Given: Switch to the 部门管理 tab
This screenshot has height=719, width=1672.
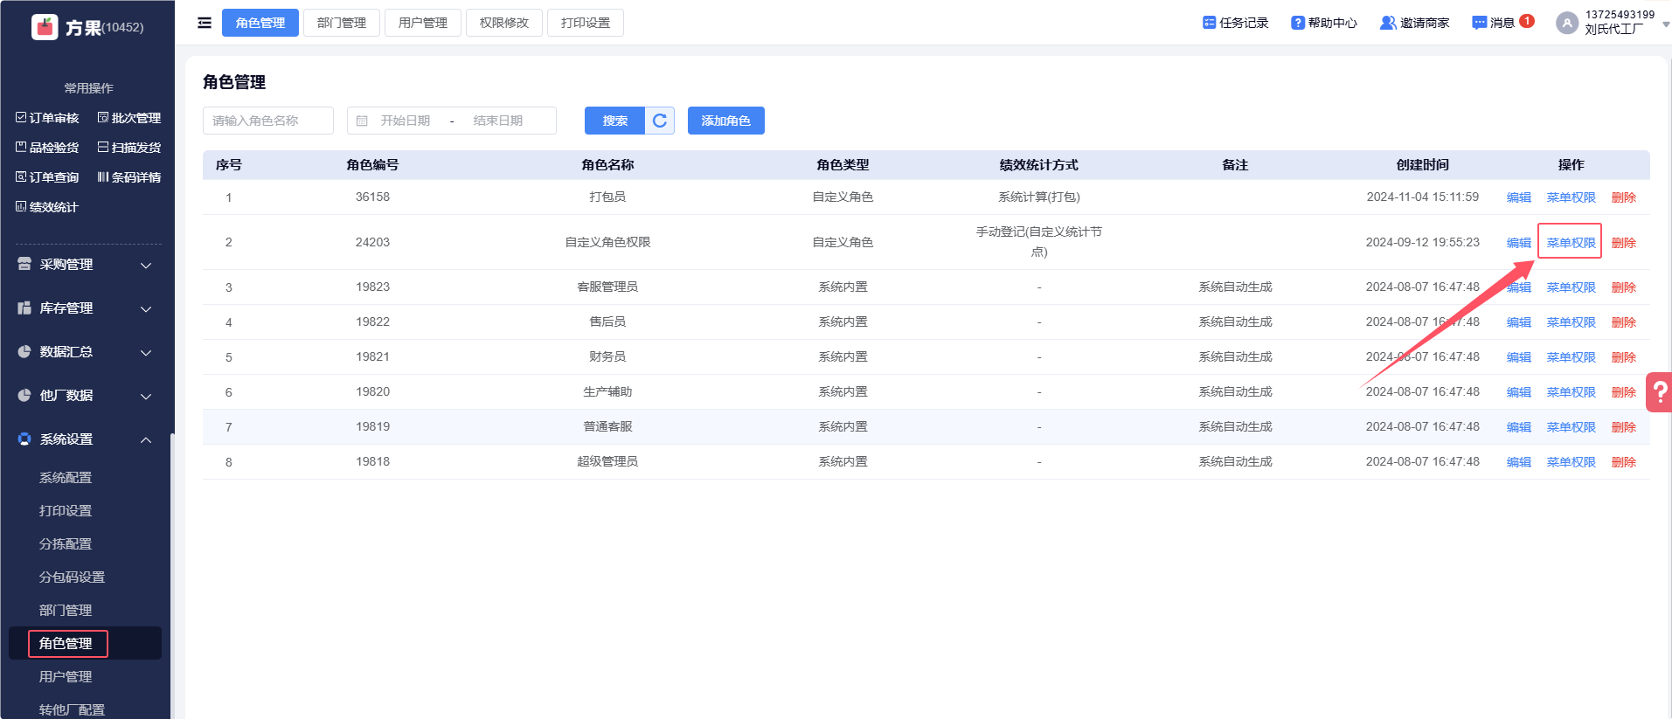Looking at the screenshot, I should (342, 23).
